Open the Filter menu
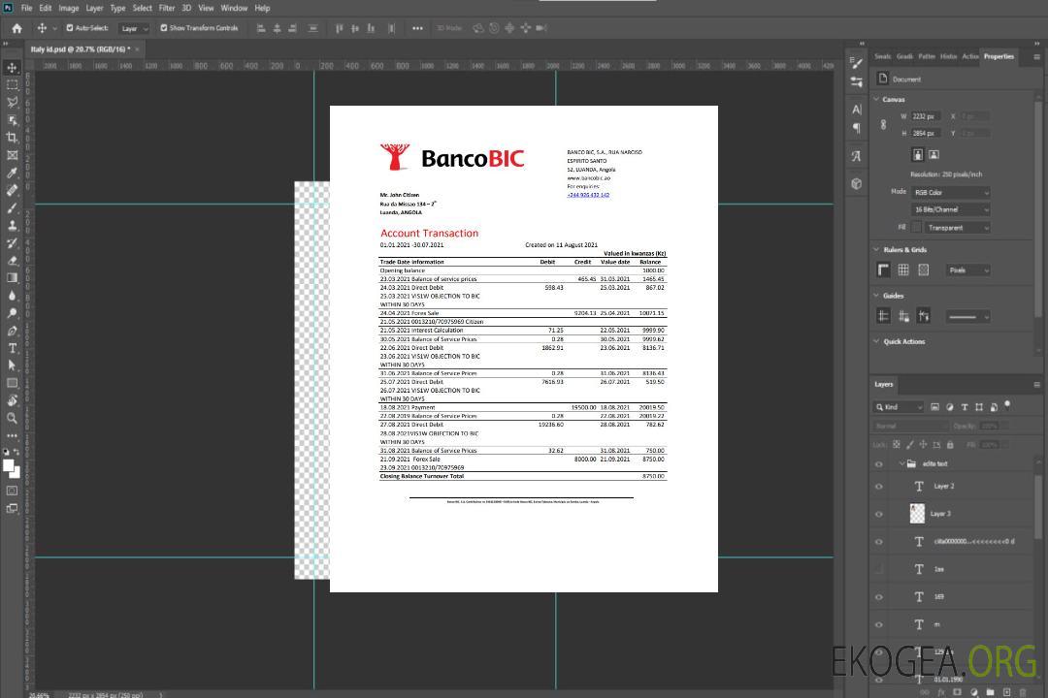The image size is (1048, 698). point(167,8)
